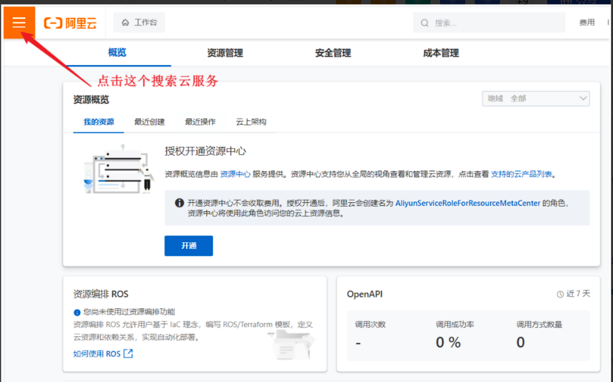Click the clock icon by 近 7 天
613x382 pixels.
pyautogui.click(x=560, y=294)
